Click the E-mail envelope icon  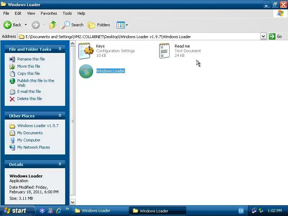(12, 92)
